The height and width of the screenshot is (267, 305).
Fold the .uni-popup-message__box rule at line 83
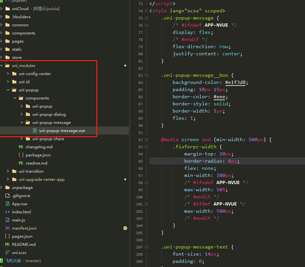pos(146,75)
